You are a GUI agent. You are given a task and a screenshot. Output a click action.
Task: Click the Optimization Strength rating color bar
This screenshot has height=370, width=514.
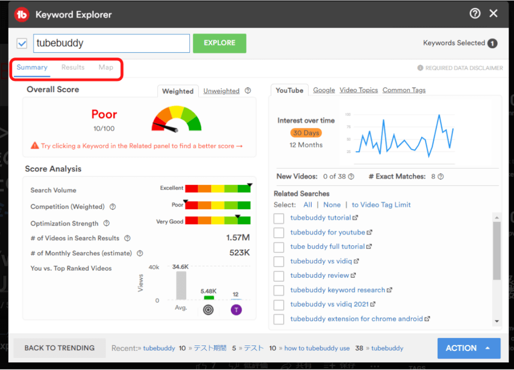tap(218, 221)
